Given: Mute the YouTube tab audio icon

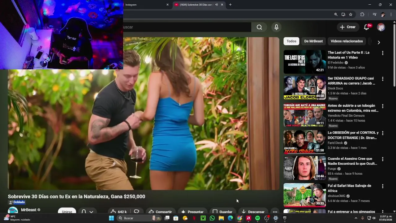Looking at the screenshot, I should click(x=217, y=5).
